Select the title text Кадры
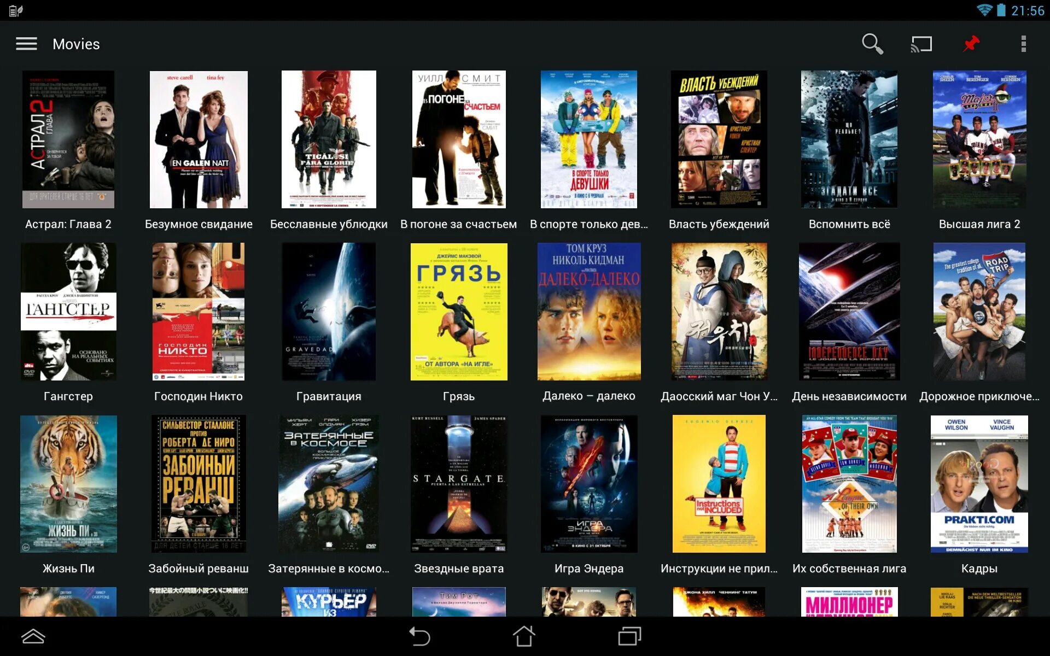Screen dimensions: 1050x656 979,569
